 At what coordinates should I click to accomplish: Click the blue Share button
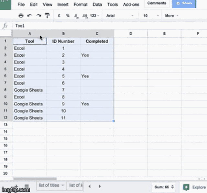(184, 4)
